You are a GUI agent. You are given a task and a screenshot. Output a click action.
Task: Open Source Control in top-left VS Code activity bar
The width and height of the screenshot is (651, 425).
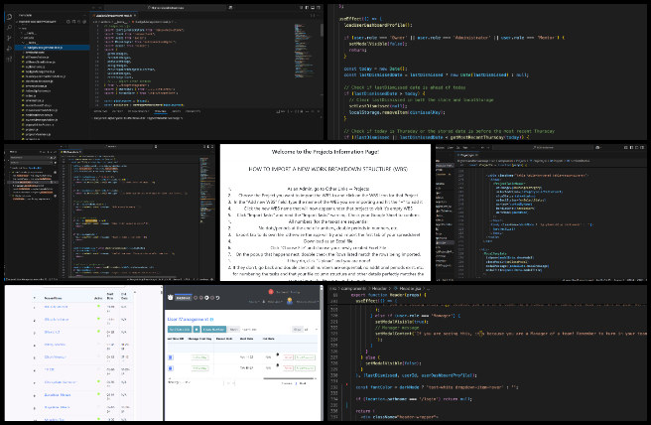tap(9, 38)
